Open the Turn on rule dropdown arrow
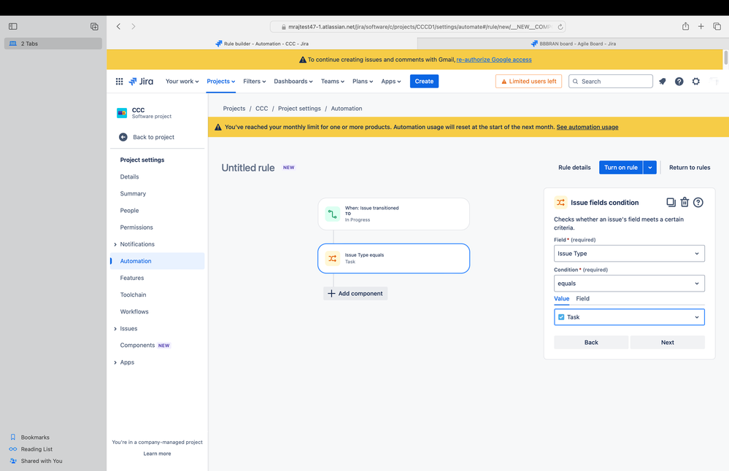The width and height of the screenshot is (729, 471). 650,167
